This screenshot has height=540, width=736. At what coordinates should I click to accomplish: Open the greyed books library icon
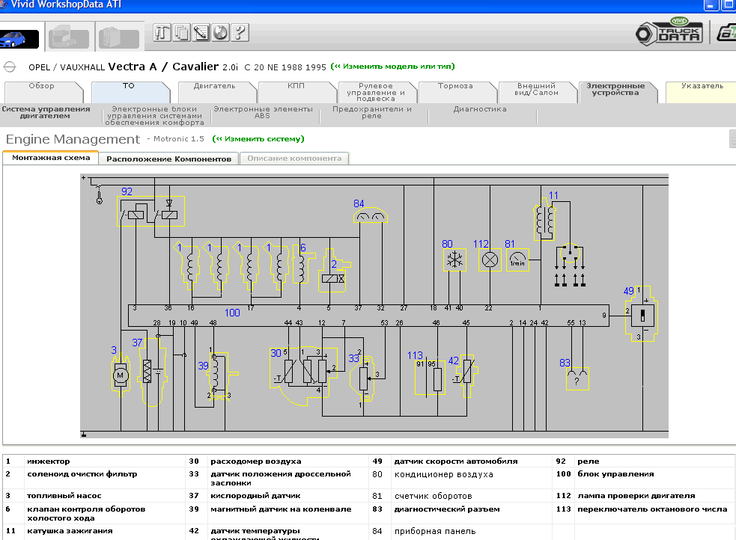pos(119,38)
